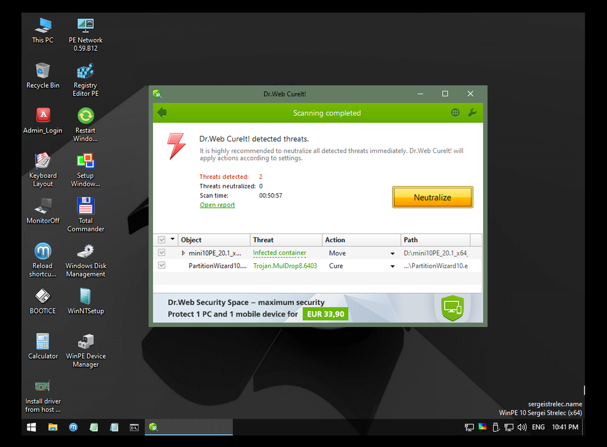Launch Registry Editor PE

click(x=85, y=80)
